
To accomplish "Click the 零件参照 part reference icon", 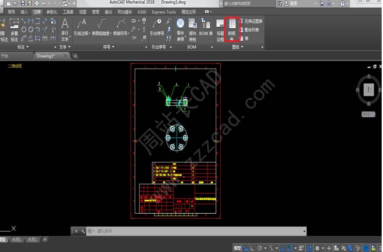I will [180, 29].
